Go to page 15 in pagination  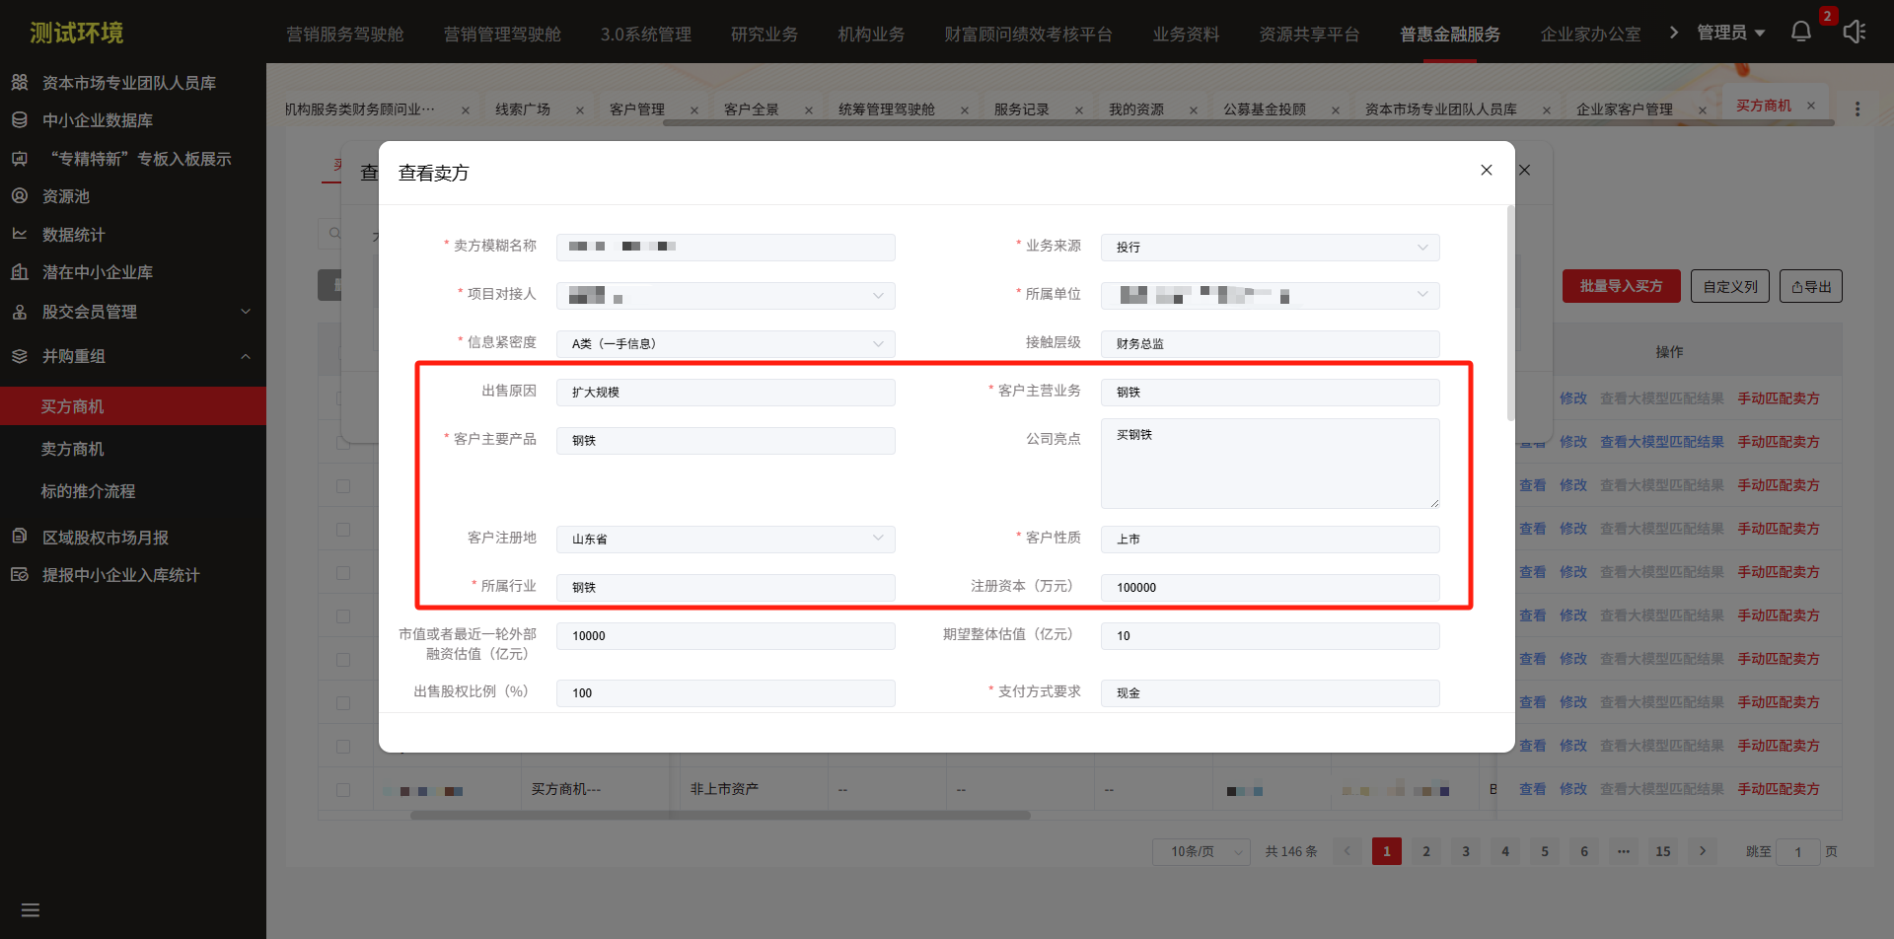pos(1663,851)
